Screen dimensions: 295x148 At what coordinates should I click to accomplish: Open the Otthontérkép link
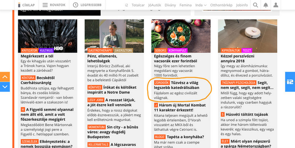[x=221, y=5]
